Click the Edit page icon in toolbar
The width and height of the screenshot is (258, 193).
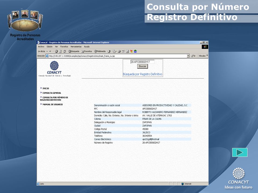[123, 51]
